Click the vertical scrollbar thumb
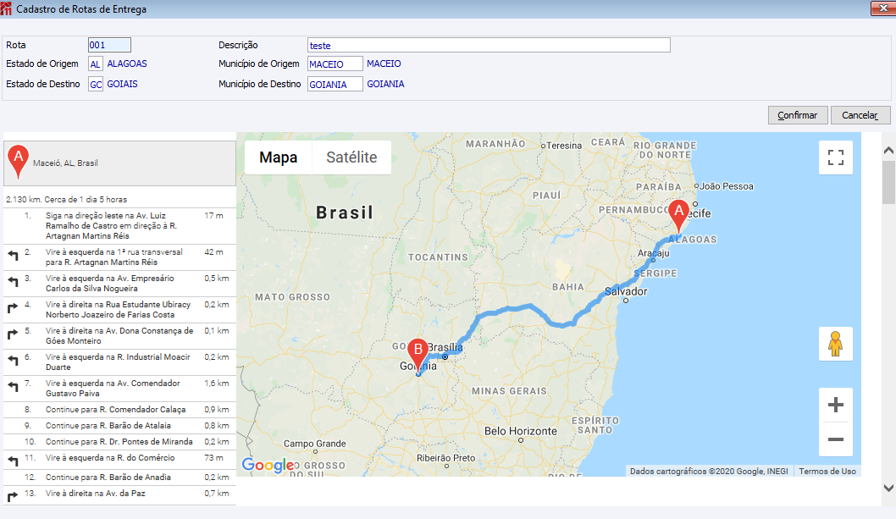Viewport: 896px width, 519px height. pyautogui.click(x=888, y=182)
